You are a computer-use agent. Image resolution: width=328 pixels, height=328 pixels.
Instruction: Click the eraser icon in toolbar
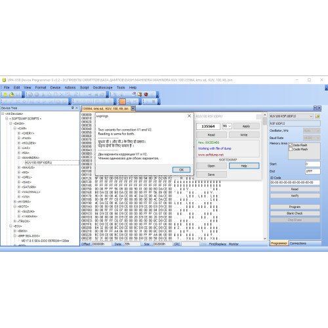click(x=134, y=94)
